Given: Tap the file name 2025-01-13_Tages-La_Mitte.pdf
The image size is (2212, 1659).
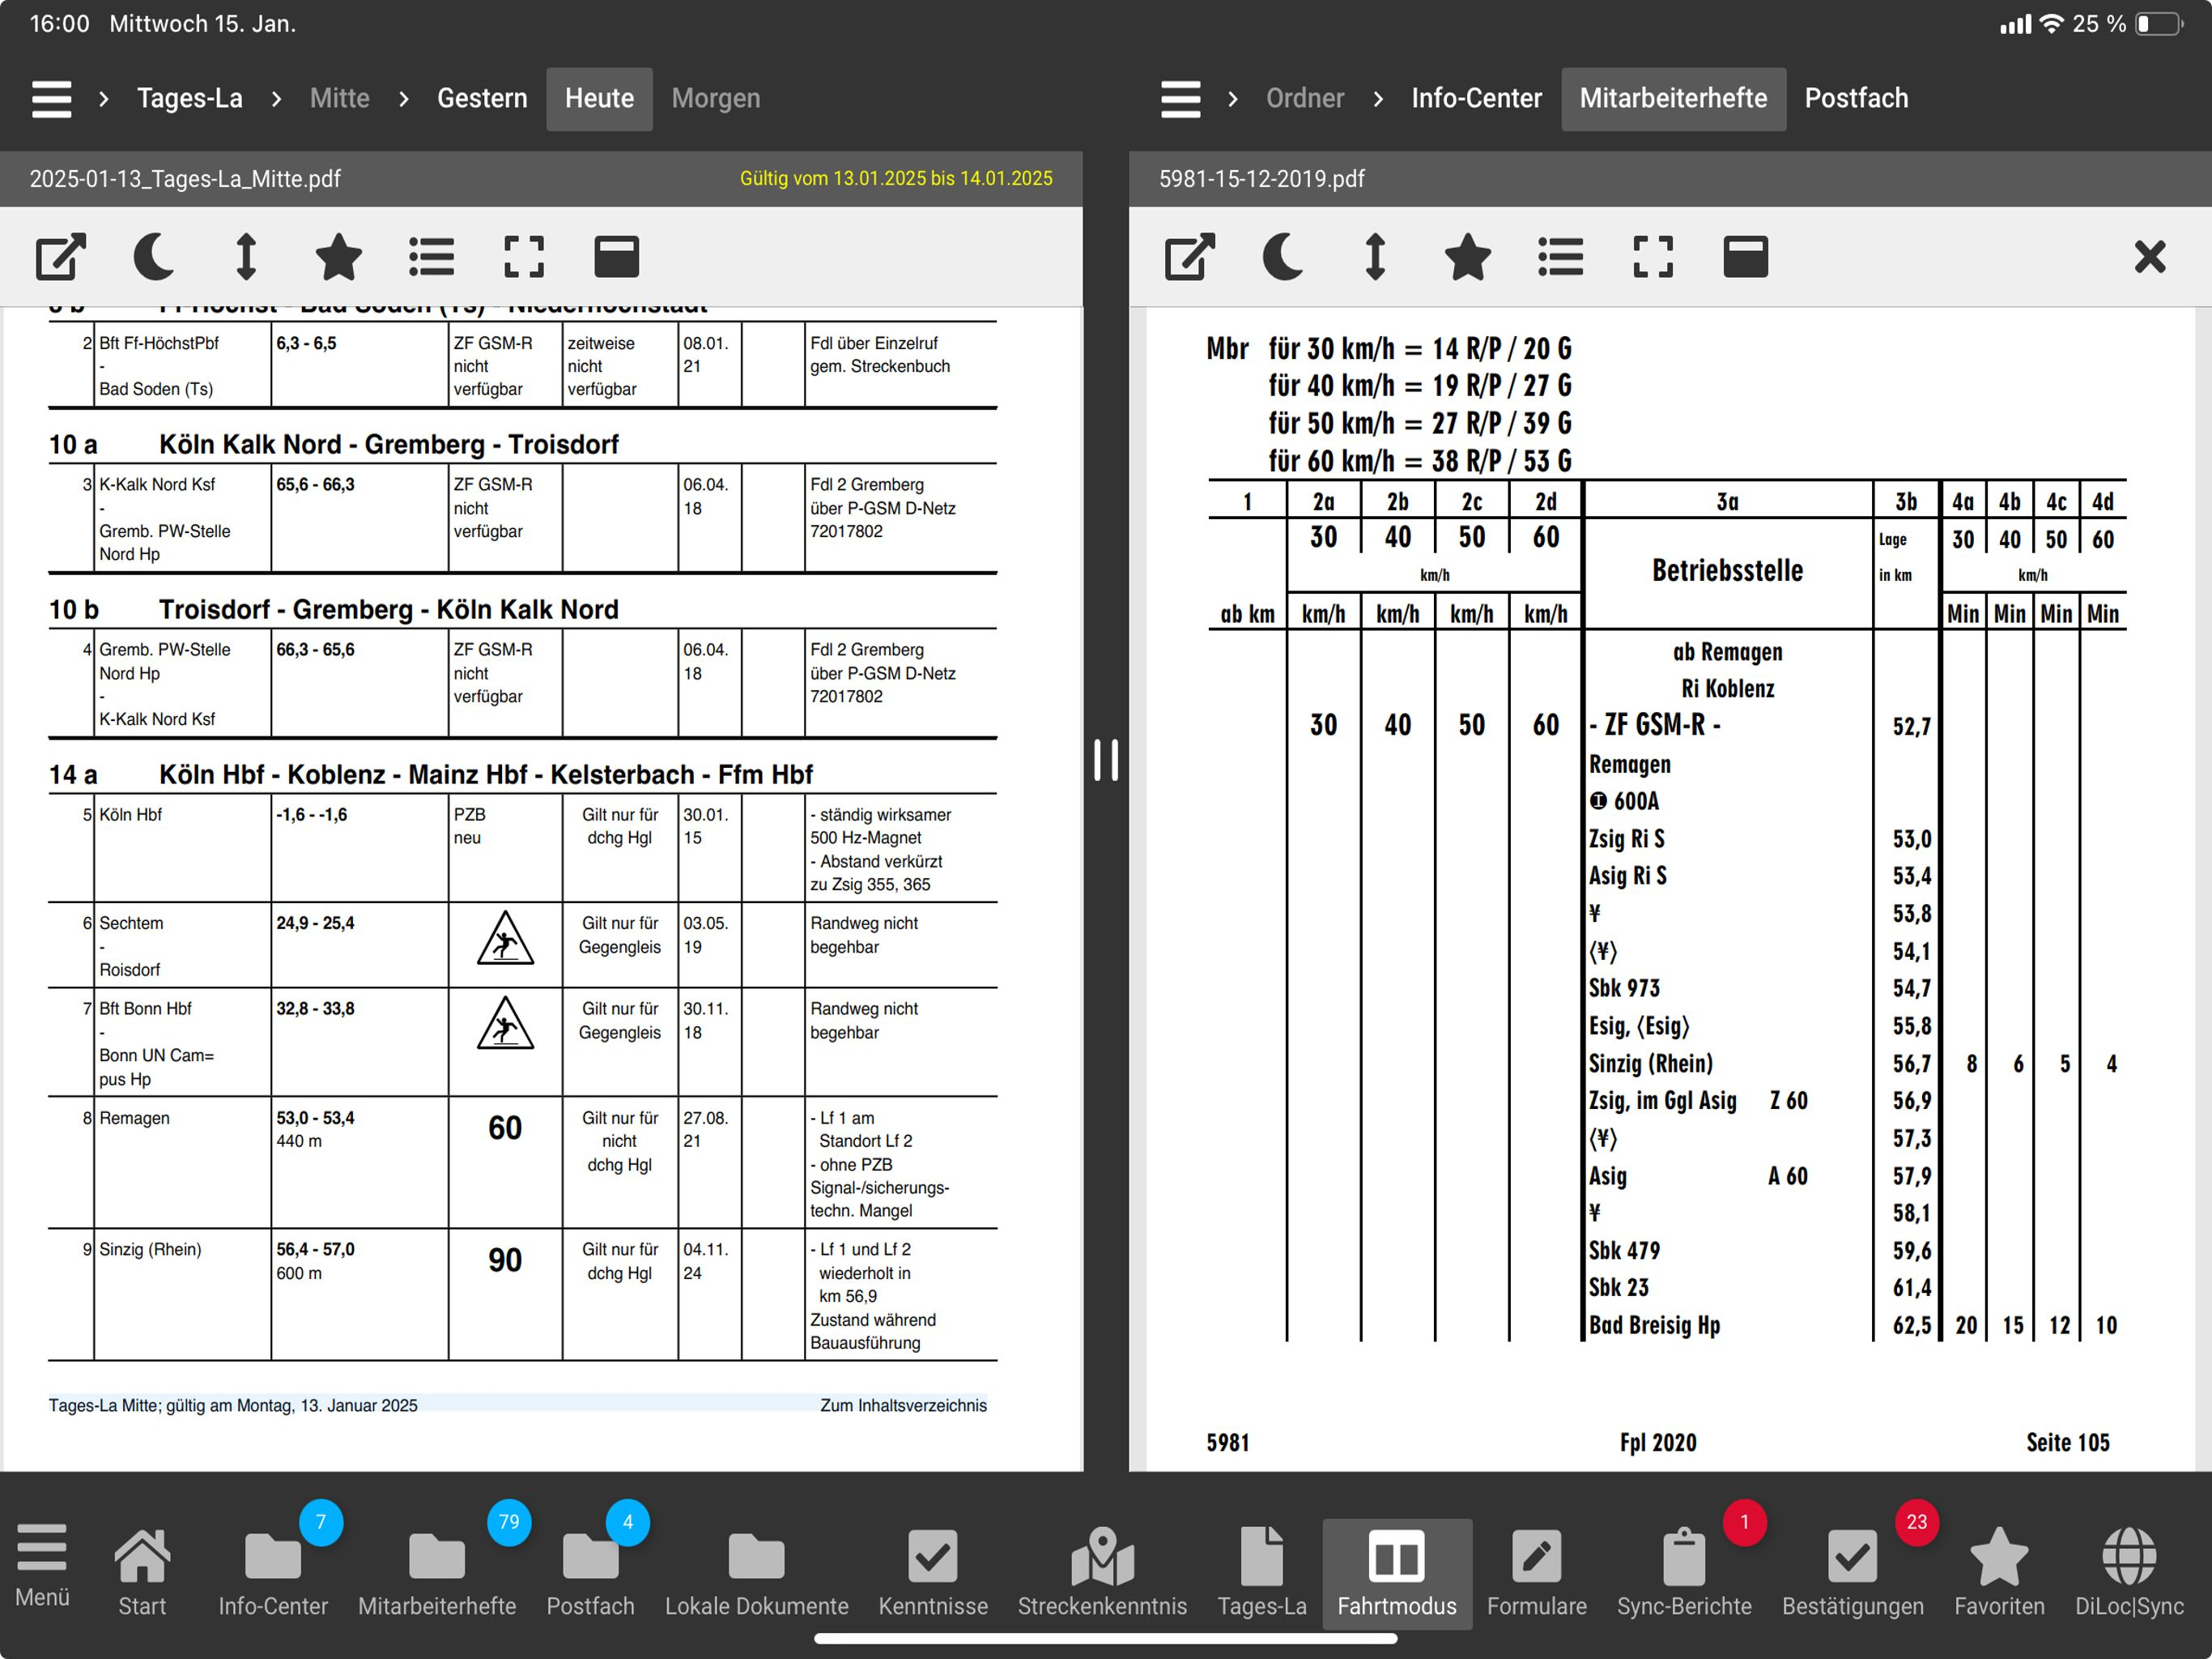Looking at the screenshot, I should coord(185,179).
